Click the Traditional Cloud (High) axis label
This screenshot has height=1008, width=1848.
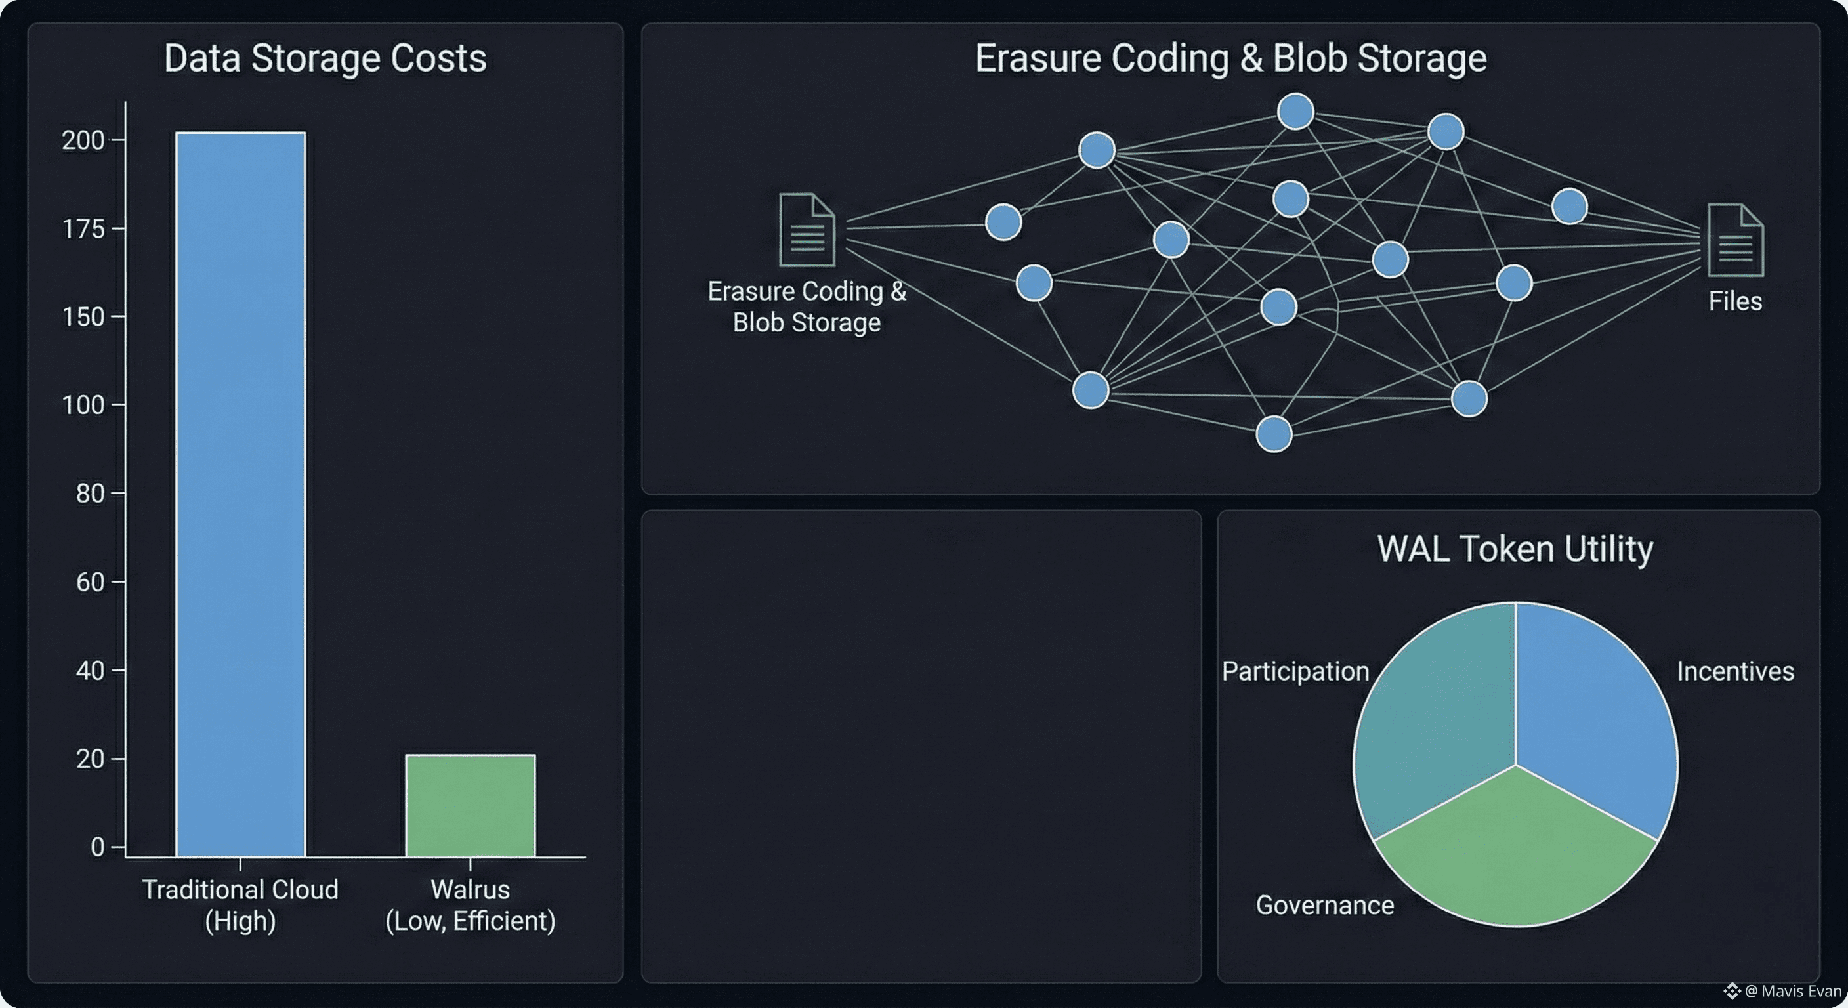pyautogui.click(x=240, y=905)
